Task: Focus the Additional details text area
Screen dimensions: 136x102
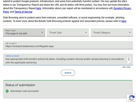Action: pos(68,59)
